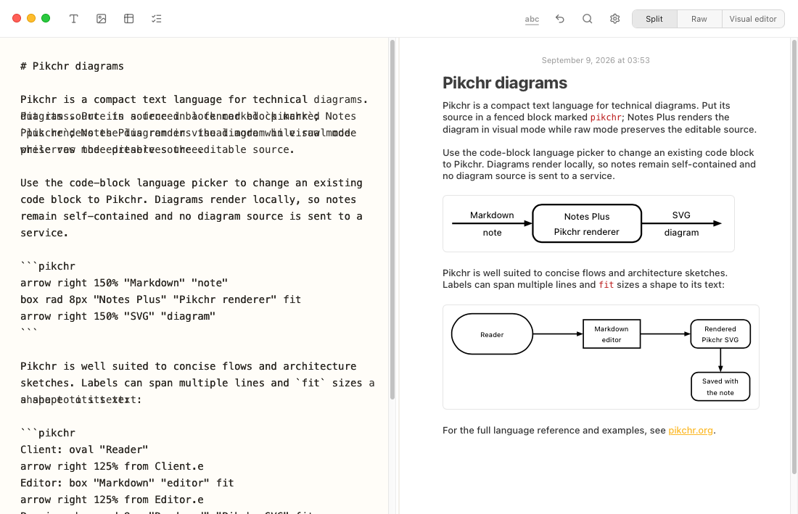Viewport: 798px width, 514px height.
Task: Click the red 'pikchr' inline code in preview
Action: [x=606, y=117]
